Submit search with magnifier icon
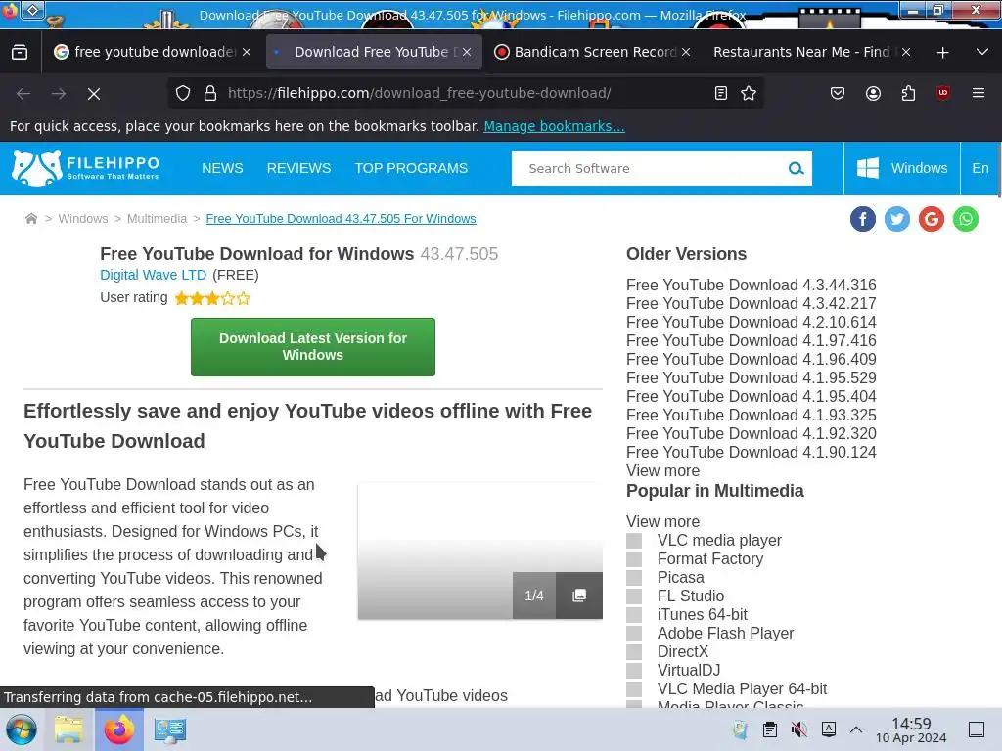The image size is (1002, 751). 796,168
